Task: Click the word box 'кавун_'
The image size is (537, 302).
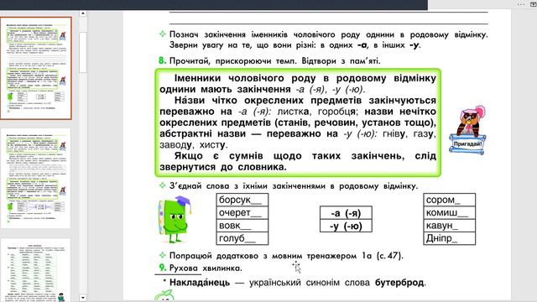Action: click(450, 226)
